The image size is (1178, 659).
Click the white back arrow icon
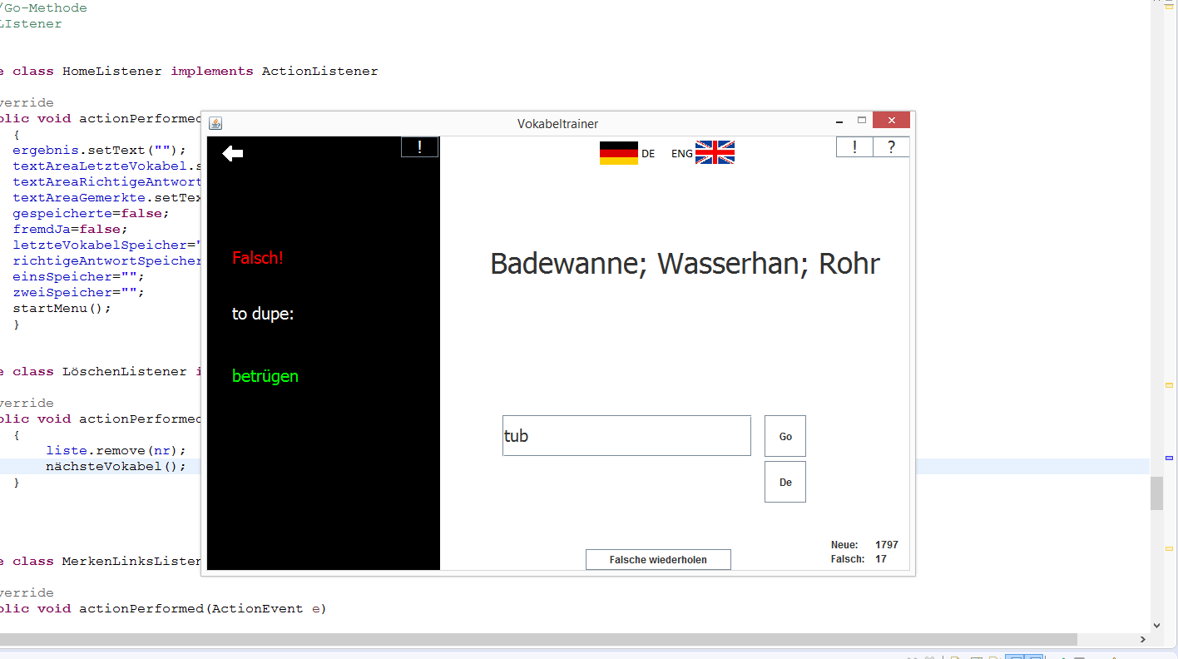coord(233,153)
